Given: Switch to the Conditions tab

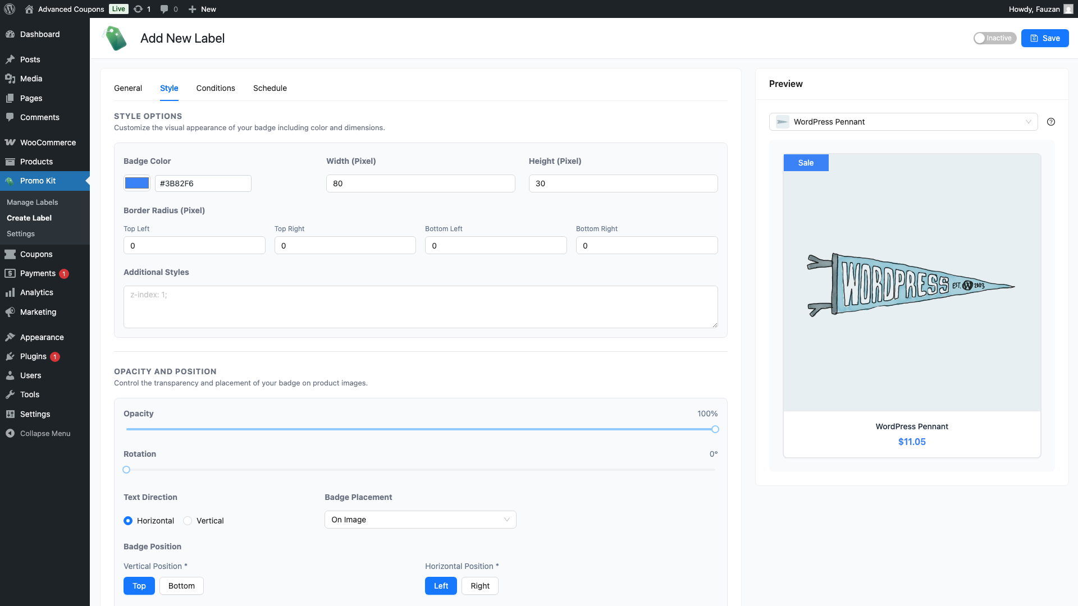Looking at the screenshot, I should pyautogui.click(x=216, y=88).
